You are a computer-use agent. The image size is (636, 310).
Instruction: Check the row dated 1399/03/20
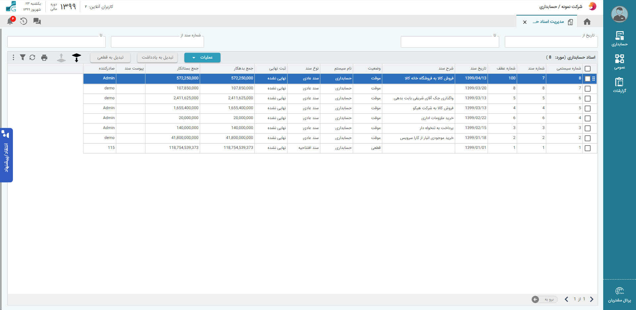pos(588,89)
